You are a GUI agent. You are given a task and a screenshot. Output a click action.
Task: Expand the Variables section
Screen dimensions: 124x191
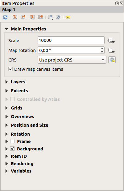click(6, 171)
